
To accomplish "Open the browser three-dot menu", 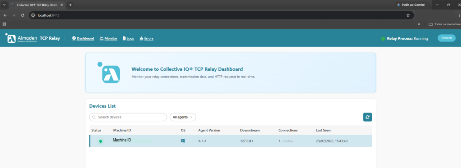I will (x=459, y=15).
